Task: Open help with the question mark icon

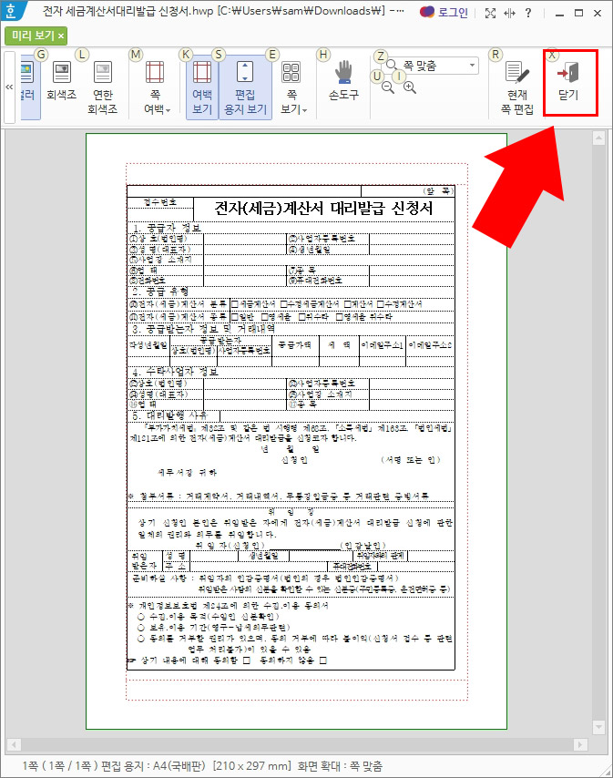Action: click(x=528, y=13)
